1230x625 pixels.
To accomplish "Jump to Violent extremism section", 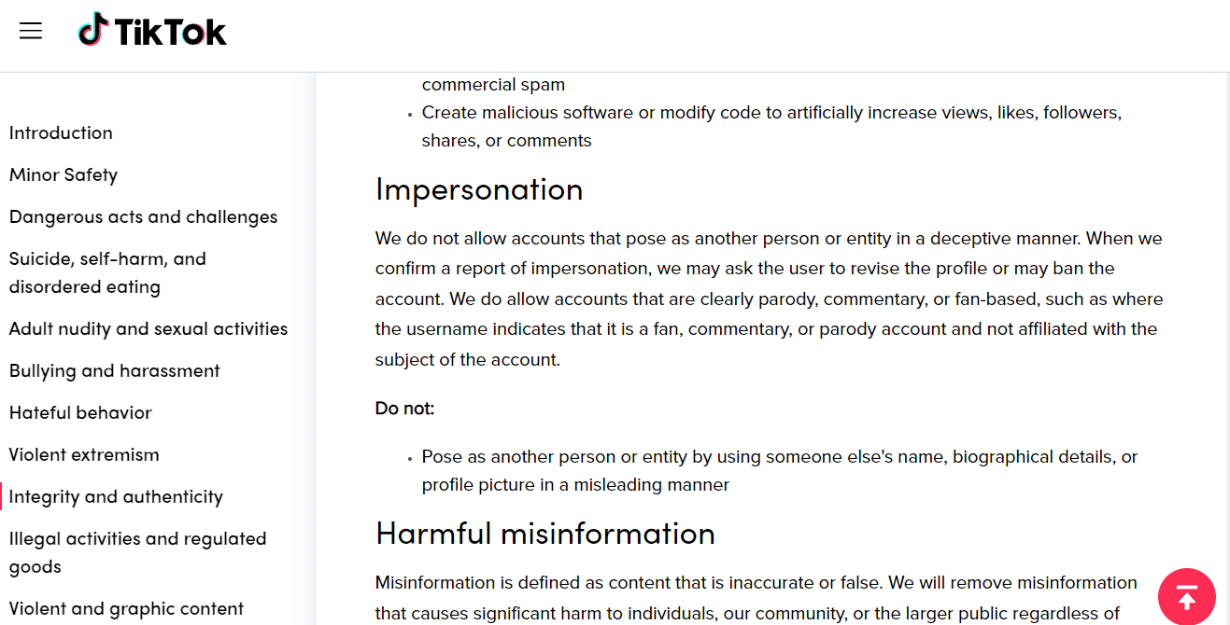I will click(x=84, y=454).
